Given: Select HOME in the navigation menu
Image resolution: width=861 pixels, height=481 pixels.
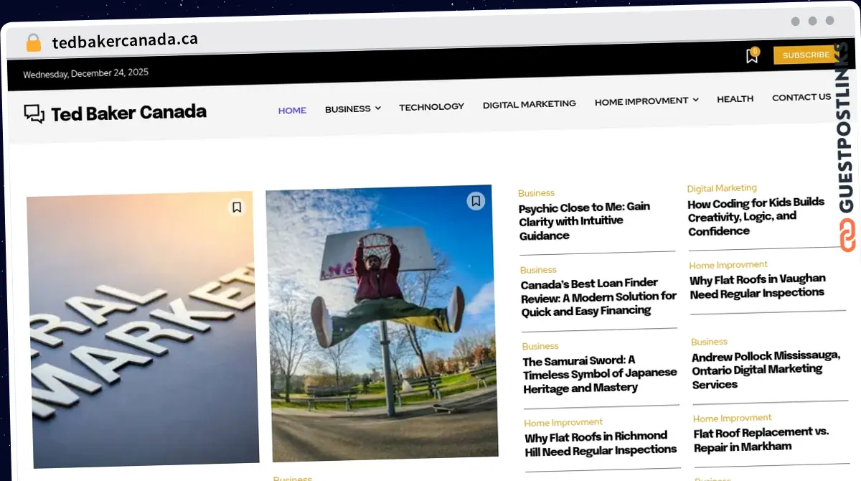Looking at the screenshot, I should tap(292, 111).
